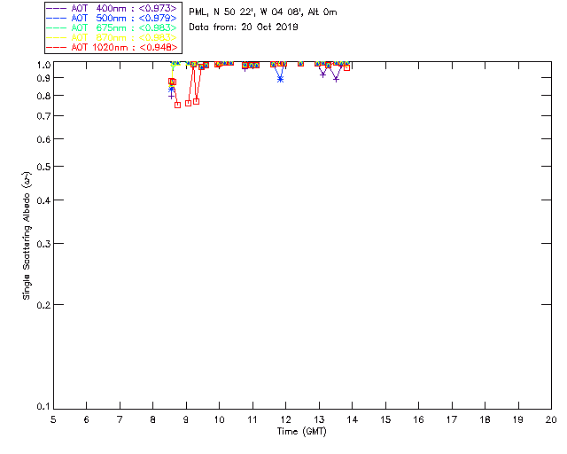The width and height of the screenshot is (567, 454).
Task: Select the 7 label on the time axis
Action: 120,419
